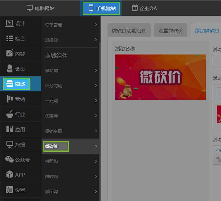This screenshot has width=221, height=201.
Task: Click the APP cube icon
Action: (x=9, y=175)
